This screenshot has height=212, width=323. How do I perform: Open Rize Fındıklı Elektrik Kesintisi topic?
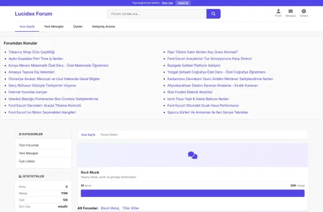189,92
